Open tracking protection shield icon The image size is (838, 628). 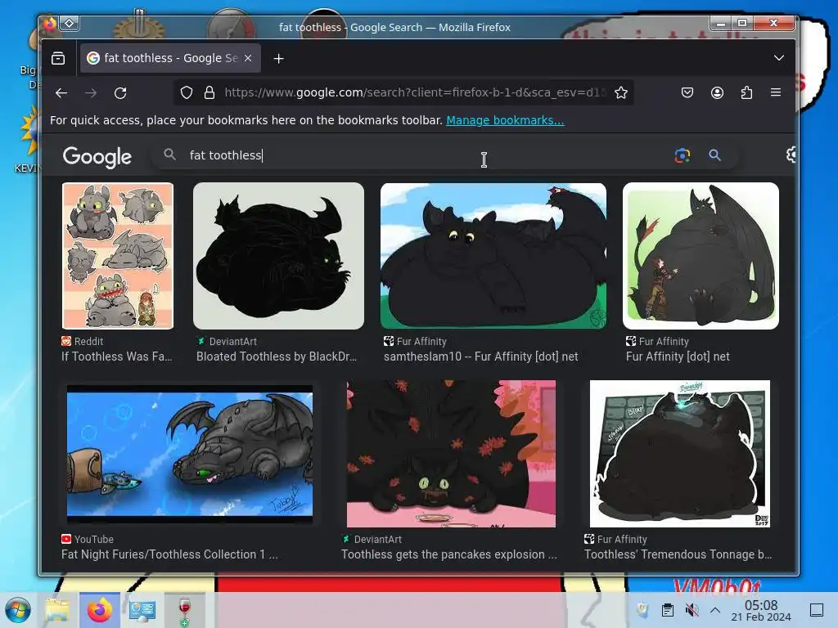point(186,92)
